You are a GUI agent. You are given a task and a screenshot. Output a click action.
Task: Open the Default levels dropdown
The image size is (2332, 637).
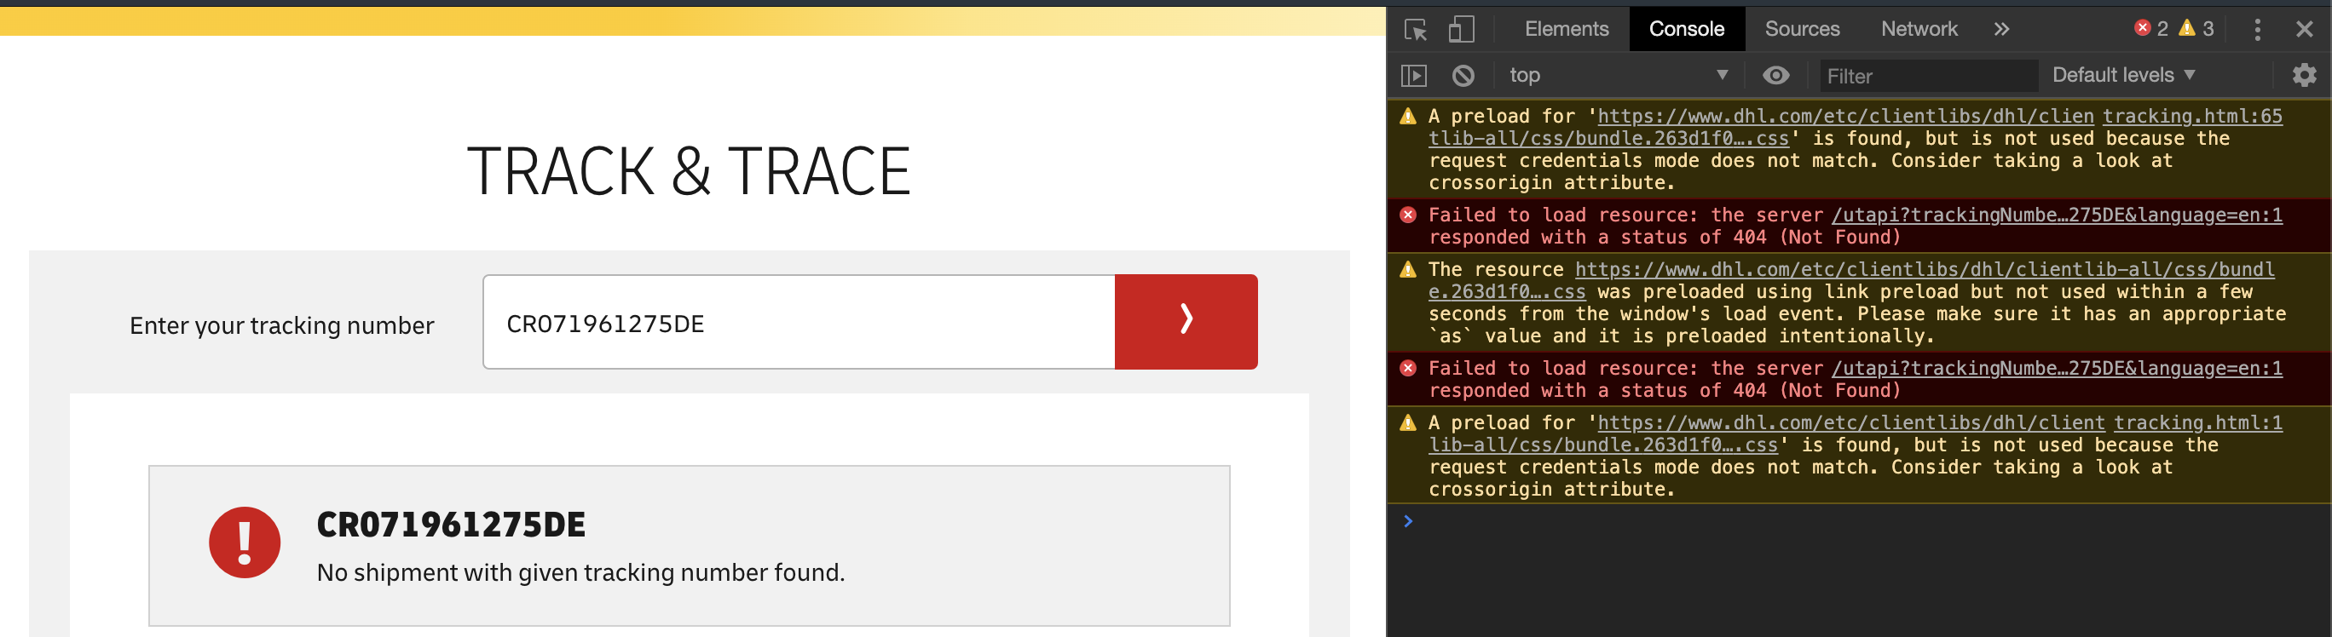click(2122, 76)
